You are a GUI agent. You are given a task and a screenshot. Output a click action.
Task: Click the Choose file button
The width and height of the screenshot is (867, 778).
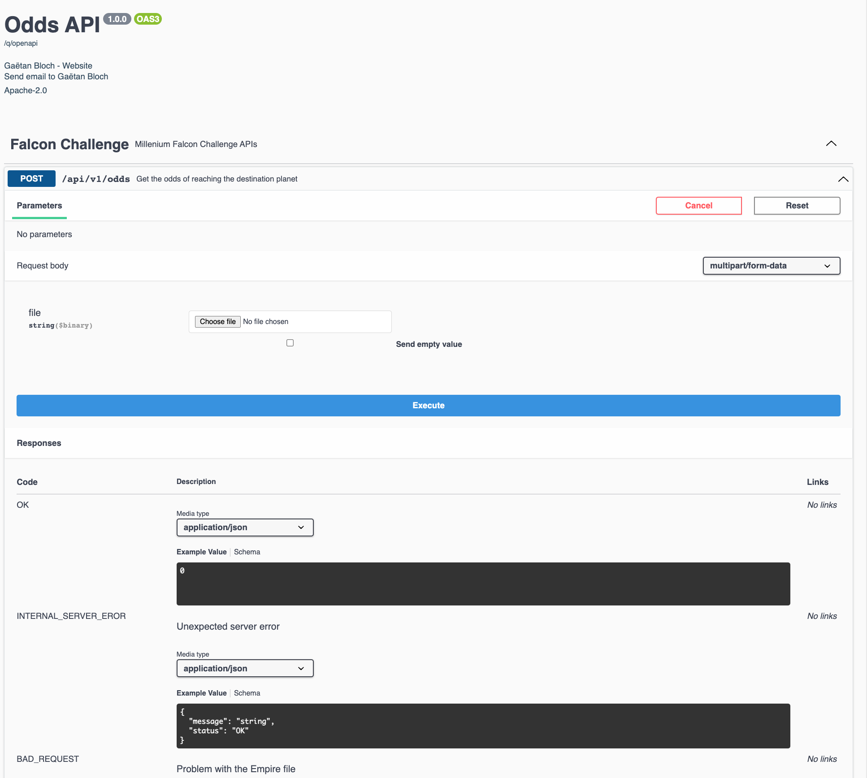tap(218, 322)
